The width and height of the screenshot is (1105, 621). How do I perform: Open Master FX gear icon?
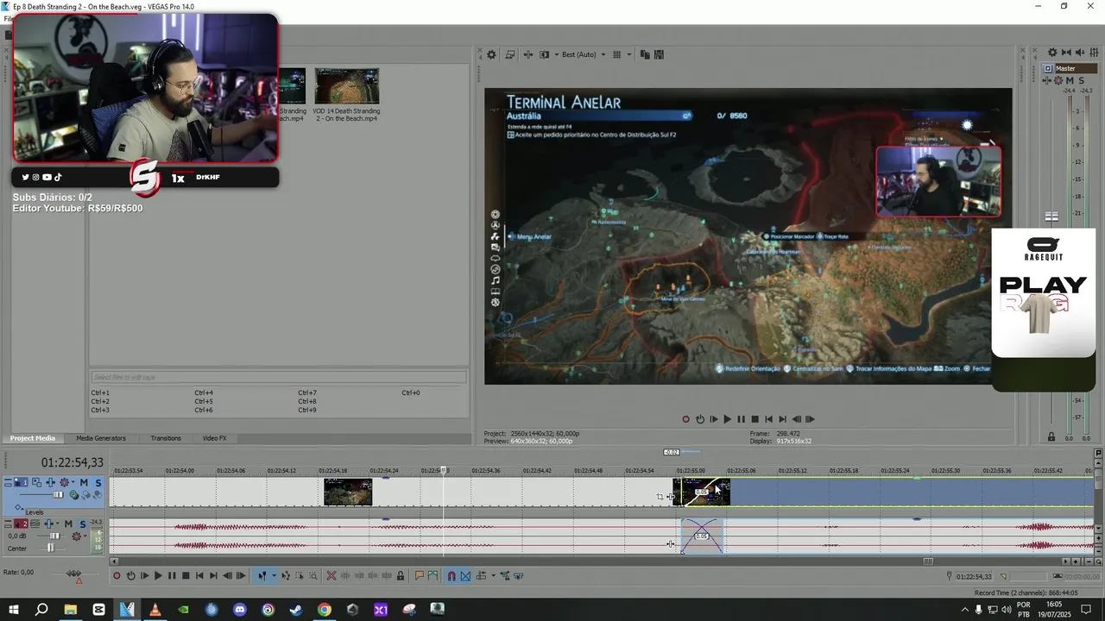click(x=1058, y=80)
